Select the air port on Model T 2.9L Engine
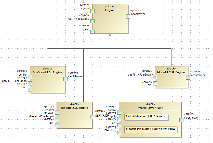213x143 pixels. [x=155, y=83]
